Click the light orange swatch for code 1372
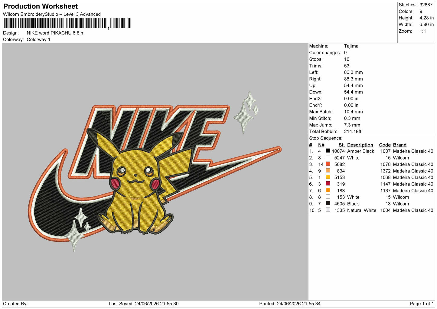This screenshot has width=437, height=309. (328, 171)
